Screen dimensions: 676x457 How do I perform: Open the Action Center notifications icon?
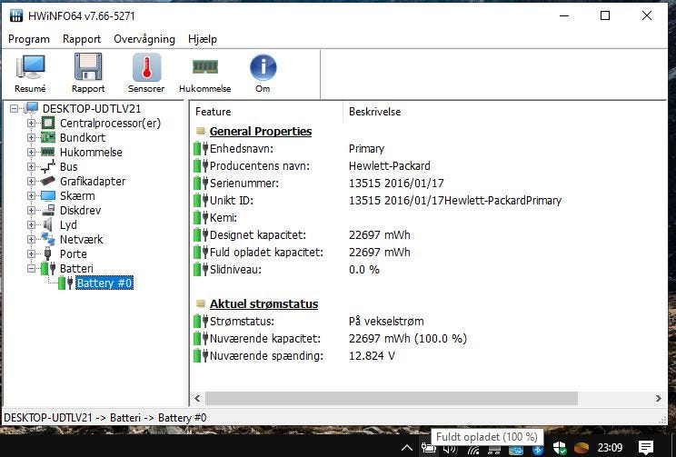click(645, 448)
